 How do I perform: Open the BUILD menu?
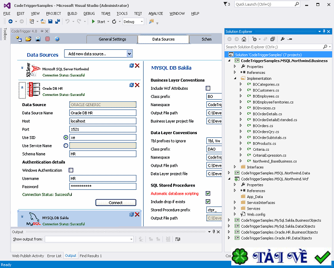pyautogui.click(x=72, y=13)
